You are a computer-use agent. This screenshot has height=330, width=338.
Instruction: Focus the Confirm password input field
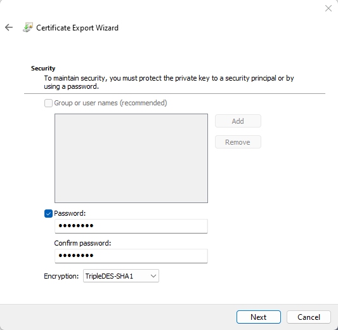coord(131,256)
